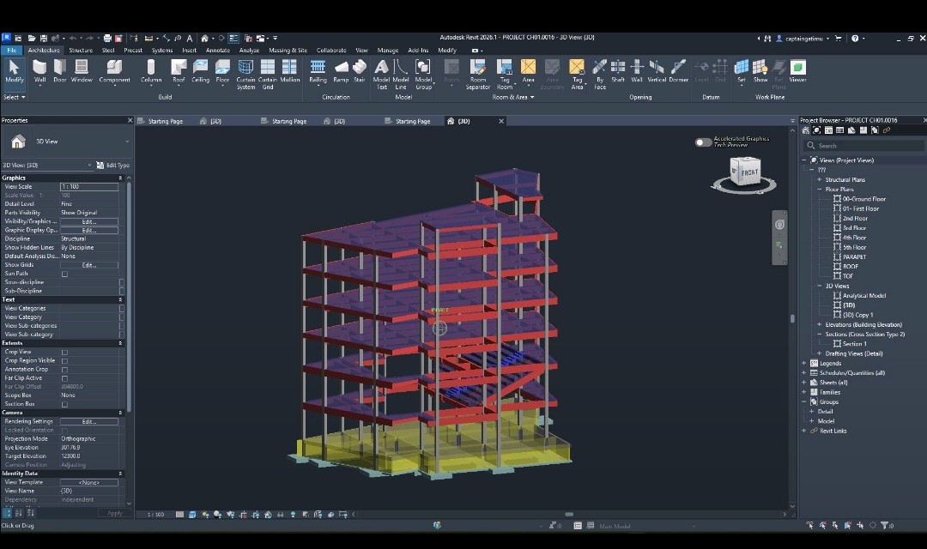The width and height of the screenshot is (927, 549).
Task: Expand the Room & Area panel dropdown
Action: [x=513, y=97]
